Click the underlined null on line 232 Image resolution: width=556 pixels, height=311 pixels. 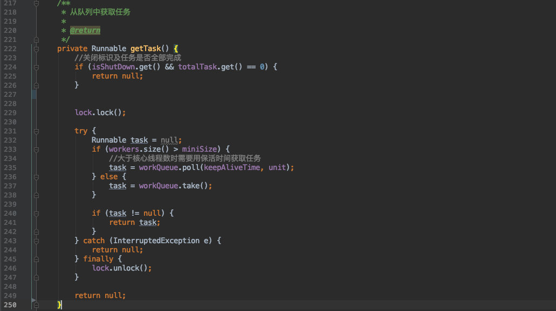tap(169, 140)
